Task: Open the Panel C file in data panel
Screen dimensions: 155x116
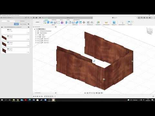Action: click(x=15, y=51)
